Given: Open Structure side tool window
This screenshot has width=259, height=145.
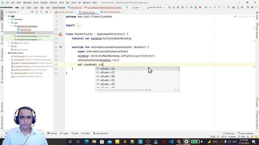Looking at the screenshot, I should click(2, 27).
